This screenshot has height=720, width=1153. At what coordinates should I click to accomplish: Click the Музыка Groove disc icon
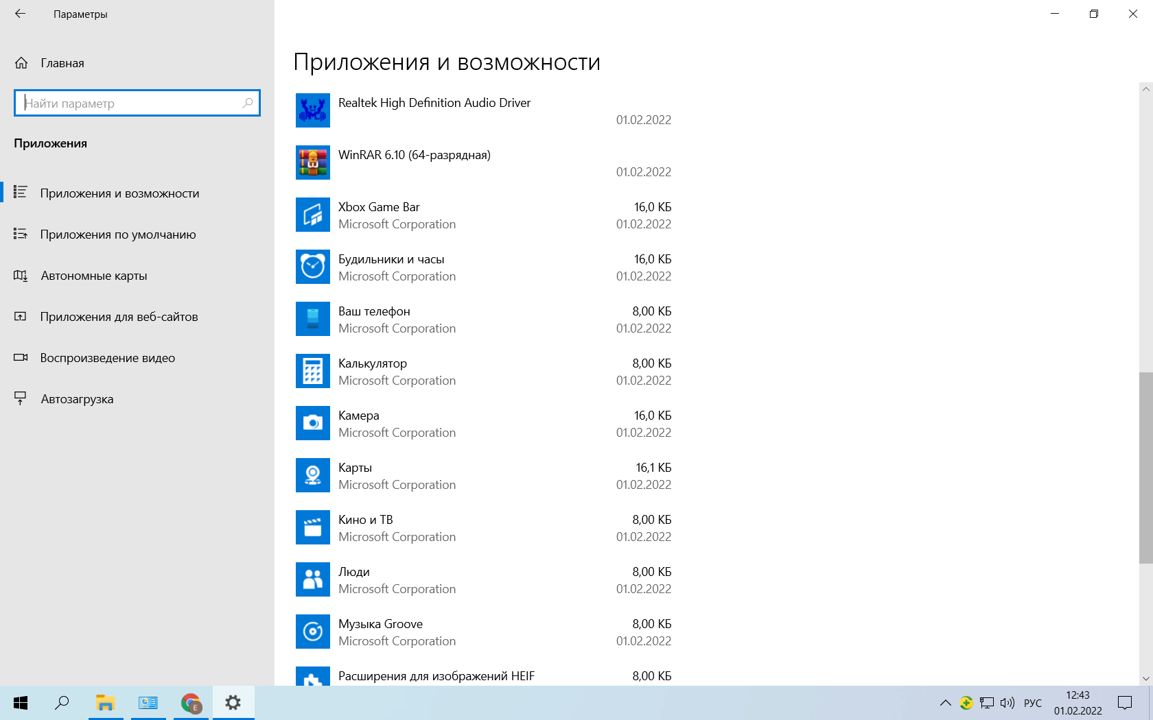point(312,632)
